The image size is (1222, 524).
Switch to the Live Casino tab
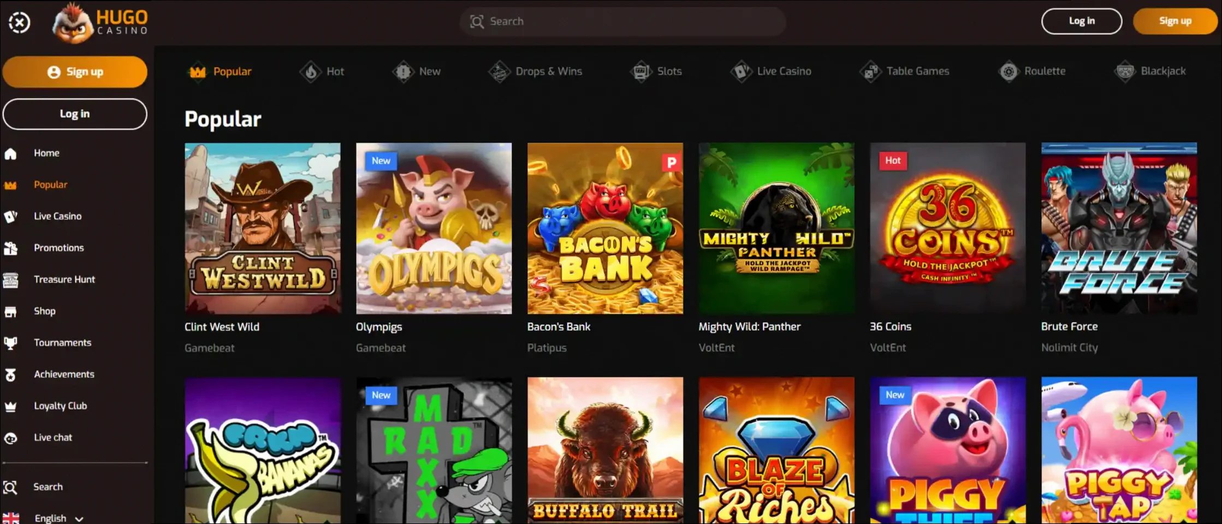[x=772, y=71]
